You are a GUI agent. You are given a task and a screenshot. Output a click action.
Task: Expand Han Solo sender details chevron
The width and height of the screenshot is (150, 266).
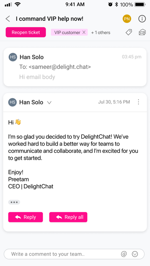(x=49, y=102)
